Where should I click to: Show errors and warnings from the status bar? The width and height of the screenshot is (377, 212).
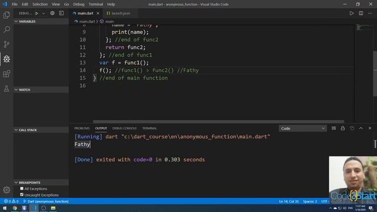tap(11, 201)
